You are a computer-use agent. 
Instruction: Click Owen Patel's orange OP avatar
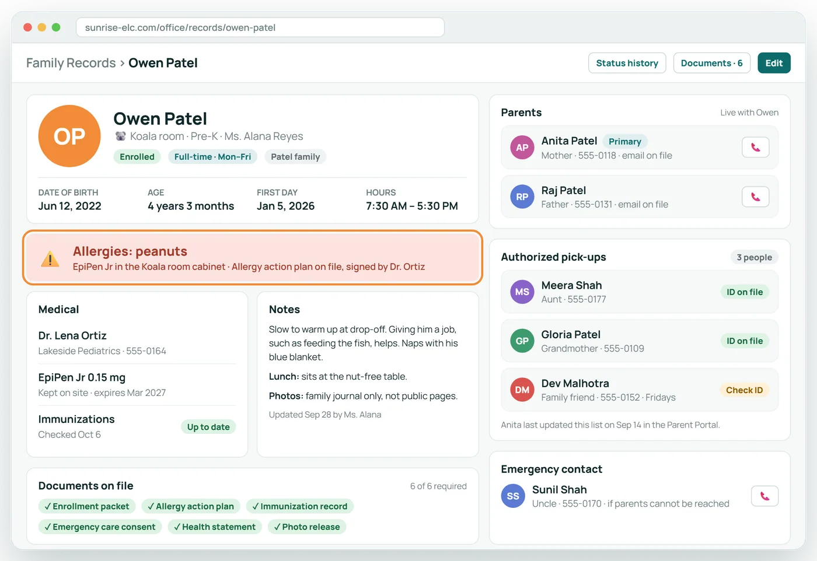coord(69,136)
